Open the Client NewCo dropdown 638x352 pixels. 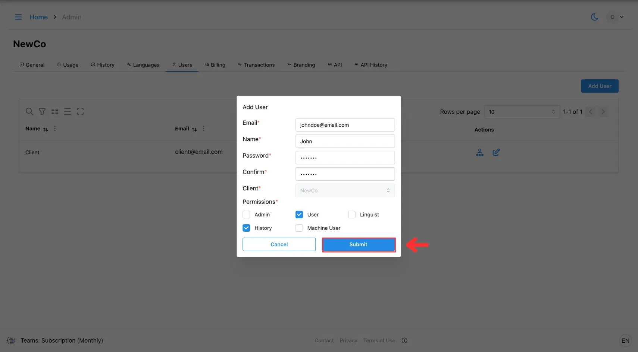345,190
